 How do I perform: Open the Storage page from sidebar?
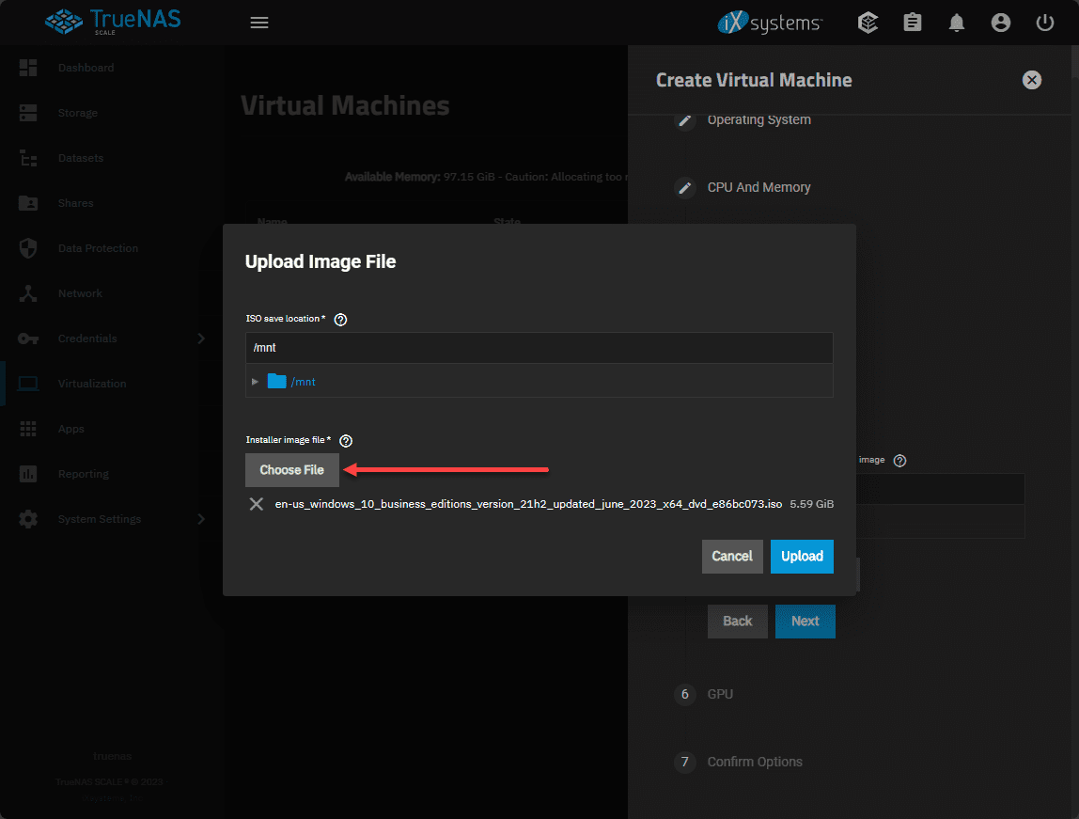pos(77,113)
